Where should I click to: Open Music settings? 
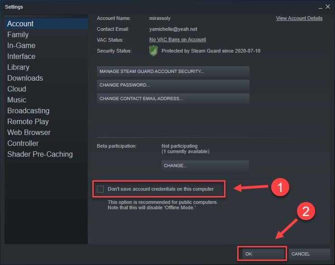[x=17, y=100]
